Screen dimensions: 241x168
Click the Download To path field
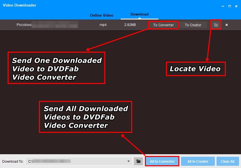click(x=76, y=161)
